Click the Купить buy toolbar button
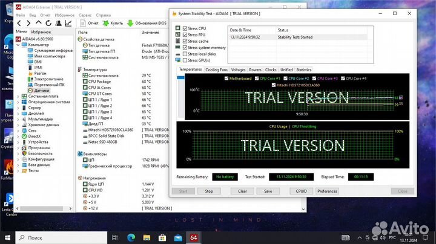 (x=113, y=24)
